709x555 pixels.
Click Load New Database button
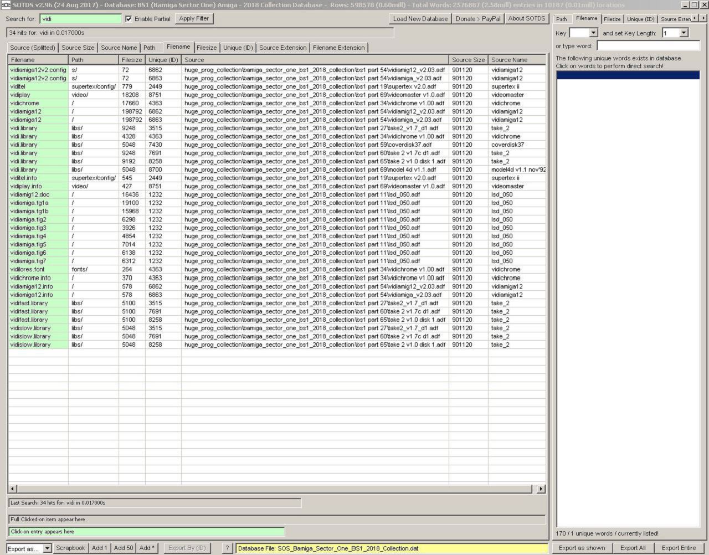(x=420, y=18)
